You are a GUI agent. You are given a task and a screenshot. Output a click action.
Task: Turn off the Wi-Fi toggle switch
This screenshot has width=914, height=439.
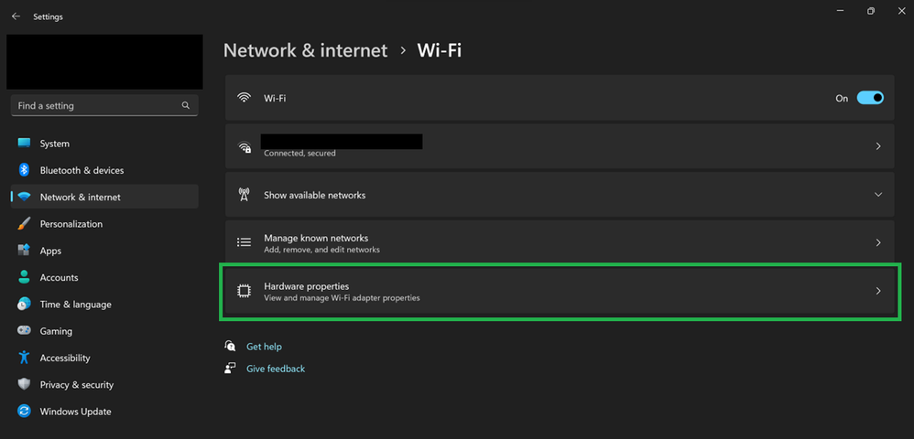point(870,98)
